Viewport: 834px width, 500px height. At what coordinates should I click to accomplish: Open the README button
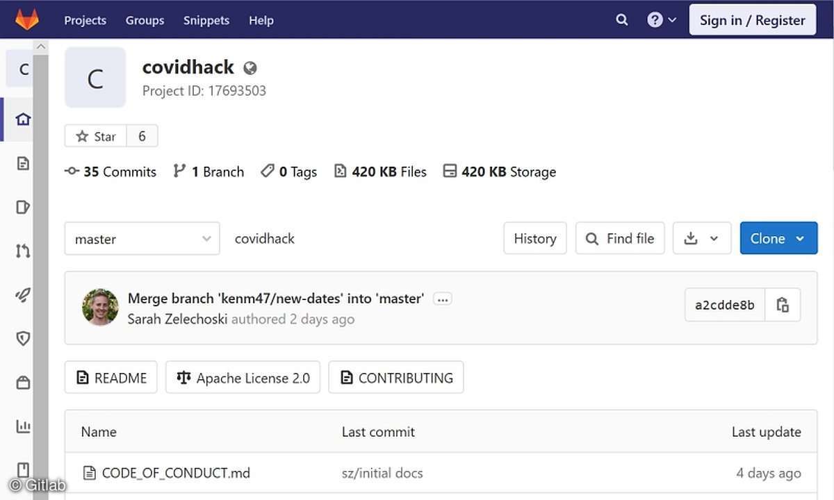(111, 378)
